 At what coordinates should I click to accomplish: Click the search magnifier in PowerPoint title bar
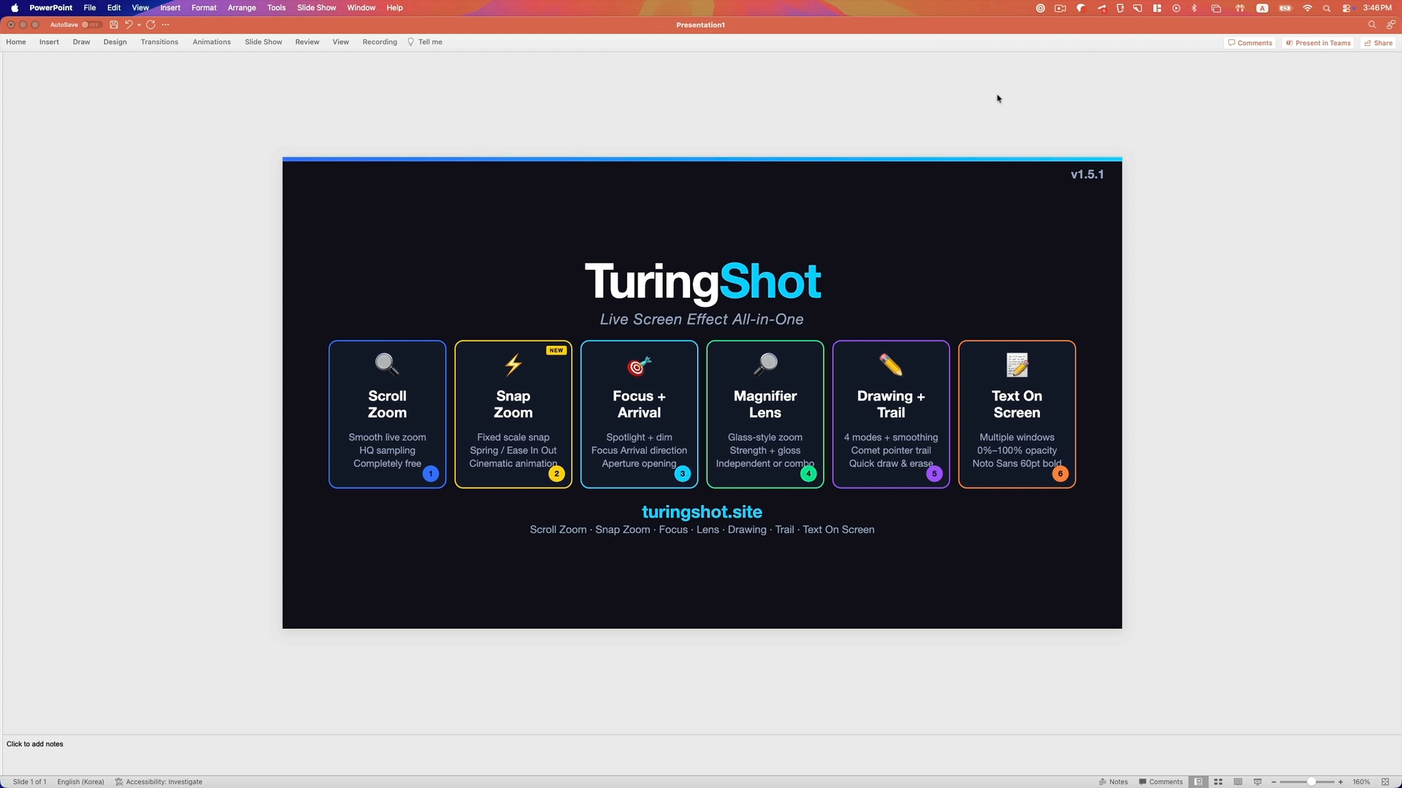[x=1372, y=25]
